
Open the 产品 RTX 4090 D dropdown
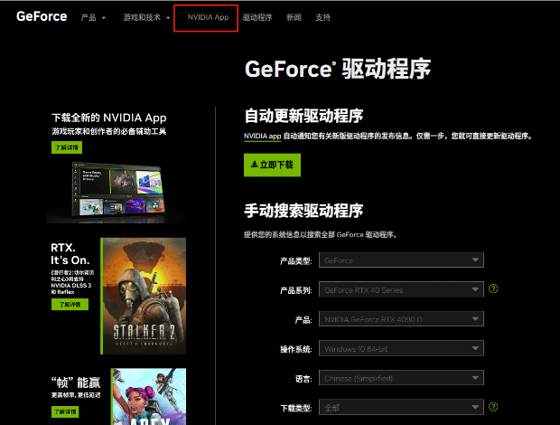401,319
